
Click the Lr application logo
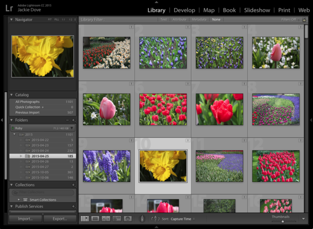pos(9,8)
